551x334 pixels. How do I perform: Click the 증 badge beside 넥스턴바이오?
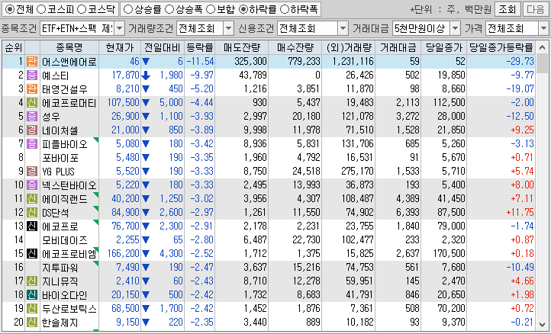coord(32,185)
